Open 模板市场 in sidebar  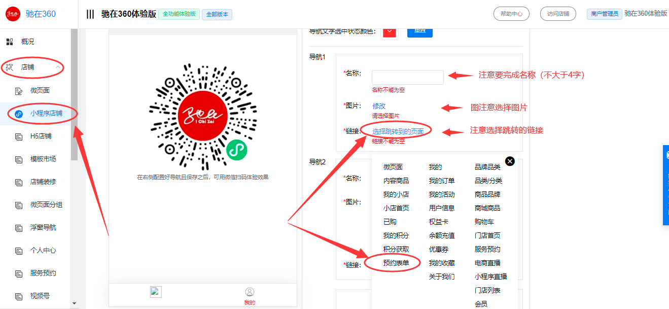(x=43, y=159)
